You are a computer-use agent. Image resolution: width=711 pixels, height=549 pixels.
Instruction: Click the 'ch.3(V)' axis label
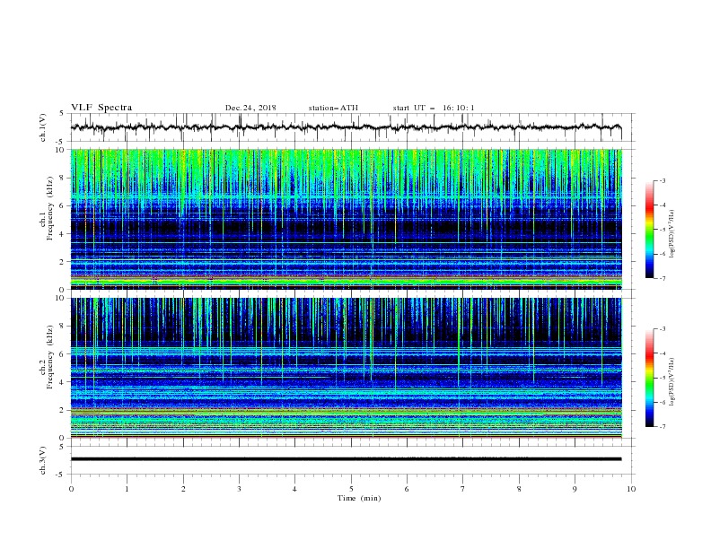point(43,460)
